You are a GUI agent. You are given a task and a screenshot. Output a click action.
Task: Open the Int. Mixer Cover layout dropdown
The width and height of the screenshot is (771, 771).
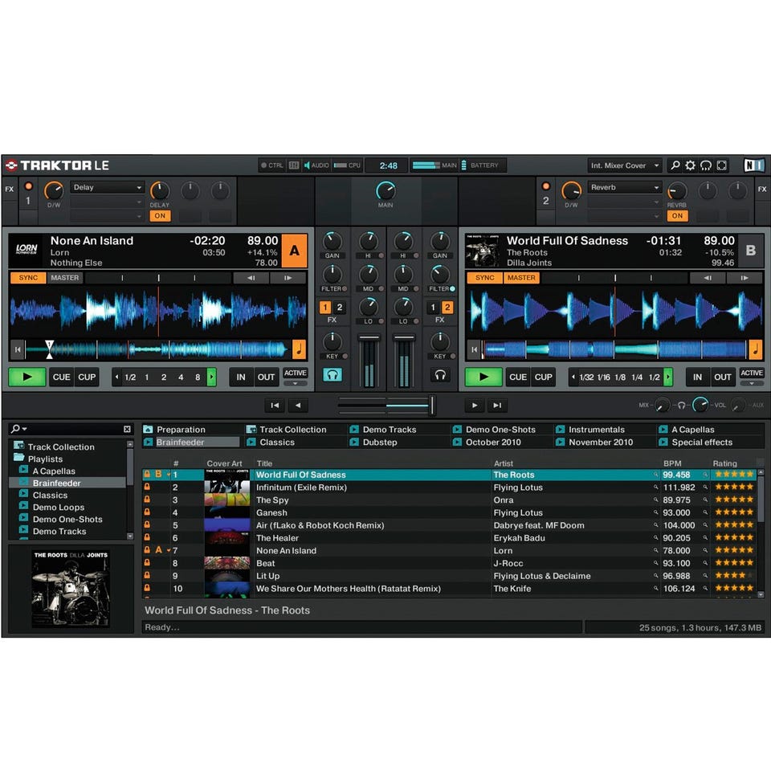(x=625, y=165)
